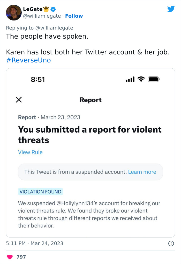Screen dimensions: 181x264
Task: Click LeGate's profile avatar
Action: pos(14,12)
